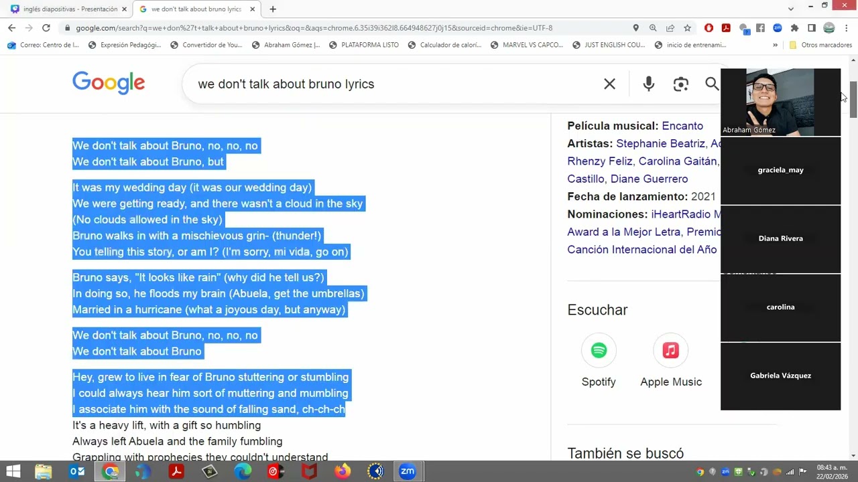Open Adobe Acrobat from the taskbar
The width and height of the screenshot is (858, 482).
176,471
